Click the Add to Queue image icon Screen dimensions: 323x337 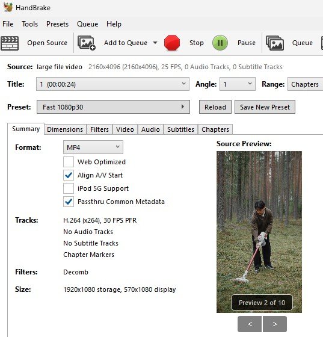[x=87, y=43]
